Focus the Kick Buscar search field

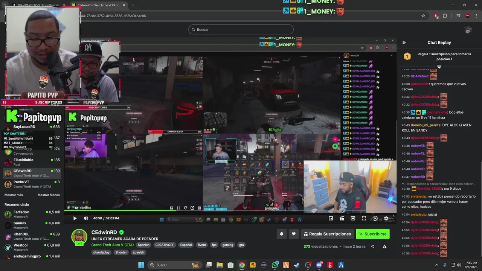241,29
